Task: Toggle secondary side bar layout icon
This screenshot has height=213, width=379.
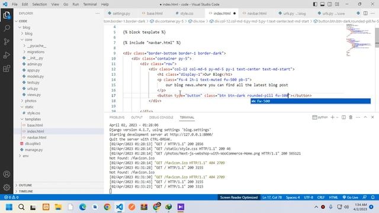Action: tap(330, 4)
